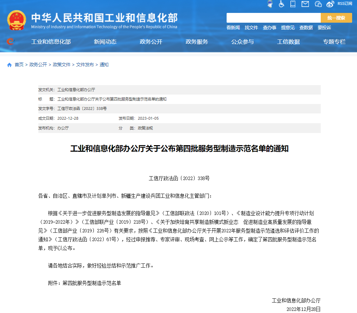Click the signature 工业和信息化部办公厅 at the bottom
The image size is (357, 313).
[296, 301]
